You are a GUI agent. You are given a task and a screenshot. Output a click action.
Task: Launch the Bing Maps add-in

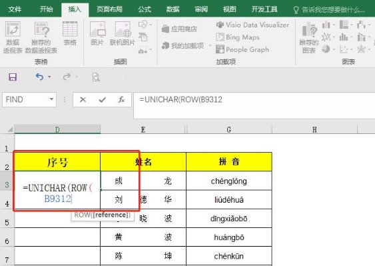pos(238,37)
